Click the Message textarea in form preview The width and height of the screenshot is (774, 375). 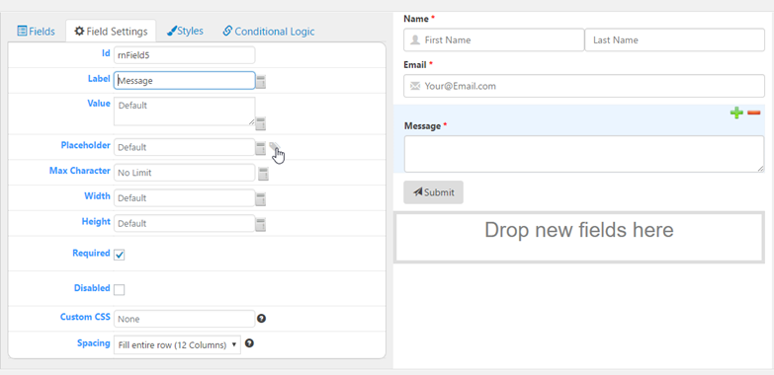click(x=584, y=154)
